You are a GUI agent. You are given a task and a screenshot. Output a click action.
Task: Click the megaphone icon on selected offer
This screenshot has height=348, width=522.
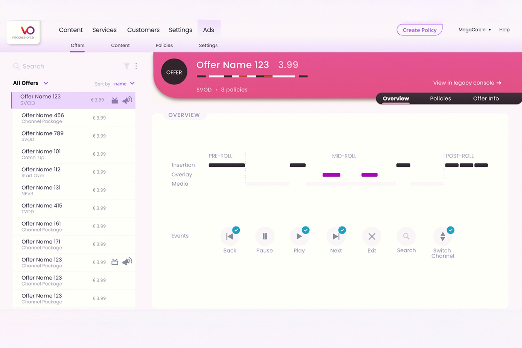click(127, 100)
